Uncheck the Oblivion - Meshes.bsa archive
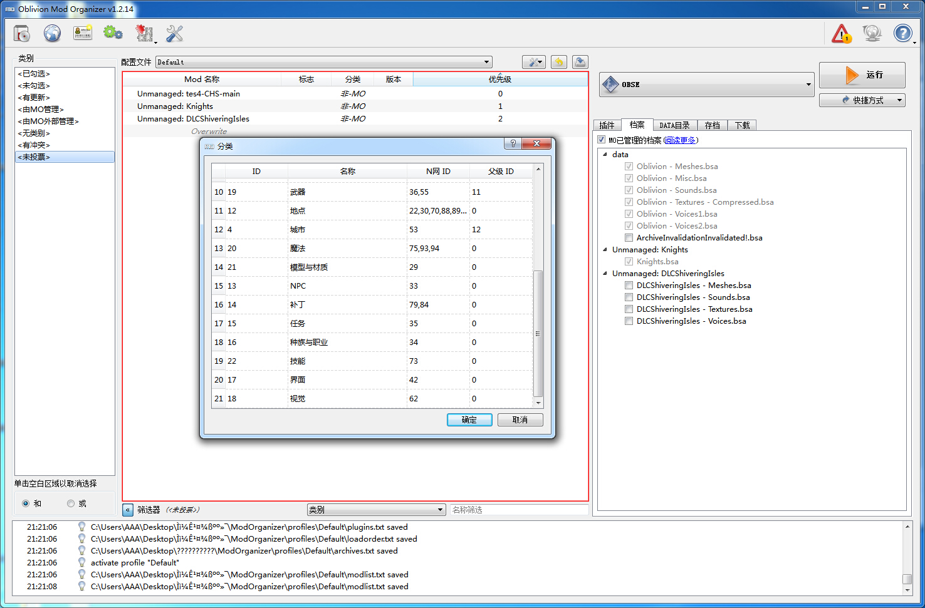This screenshot has width=925, height=608. click(629, 166)
